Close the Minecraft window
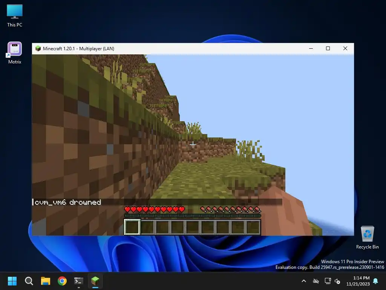This screenshot has width=386, height=290. (x=345, y=48)
